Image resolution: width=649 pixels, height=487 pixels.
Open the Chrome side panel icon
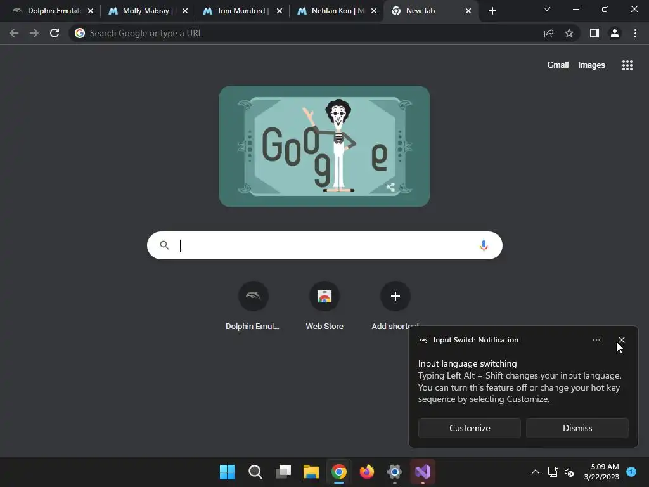tap(594, 33)
